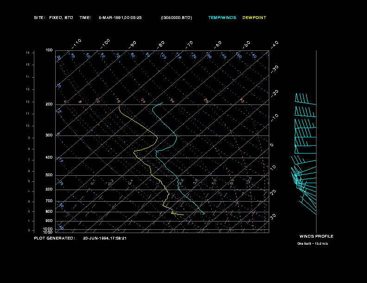Click the -50 temperature label above the chart
Screen dimensions: 367x283
(247, 45)
